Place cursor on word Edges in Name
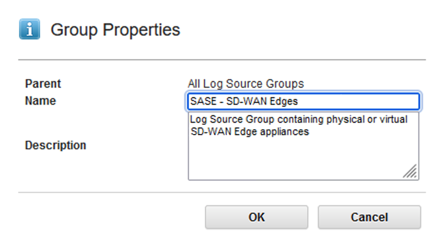 coord(285,102)
